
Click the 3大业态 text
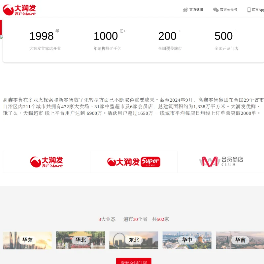pos(107,219)
